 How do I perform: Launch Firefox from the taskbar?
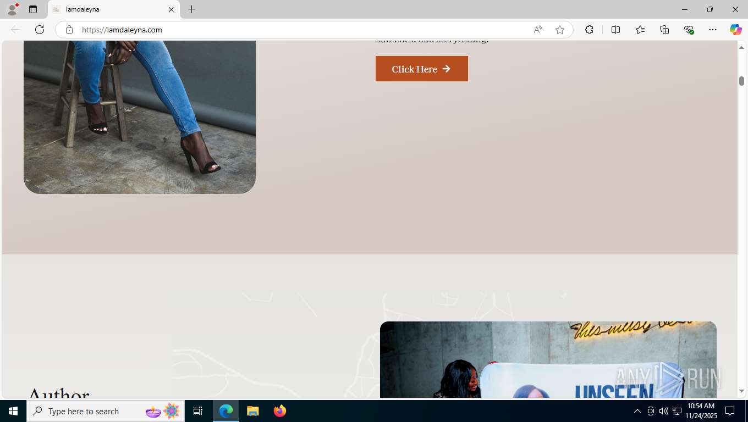pos(279,411)
